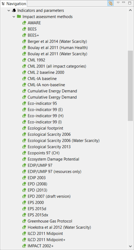134x250 pixels.
Task: Click the Eco-indicator 95 method icon
Action: coord(24,104)
